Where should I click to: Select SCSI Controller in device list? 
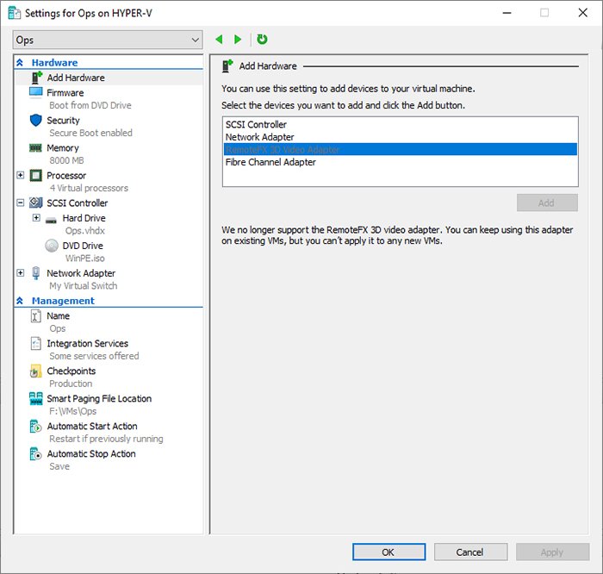pyautogui.click(x=256, y=125)
